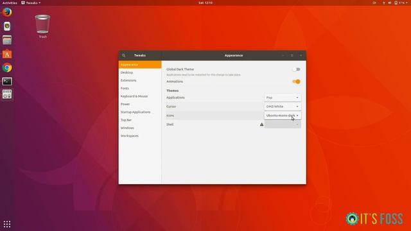
Task: Go to Desktop section in sidebar
Action: [140, 73]
